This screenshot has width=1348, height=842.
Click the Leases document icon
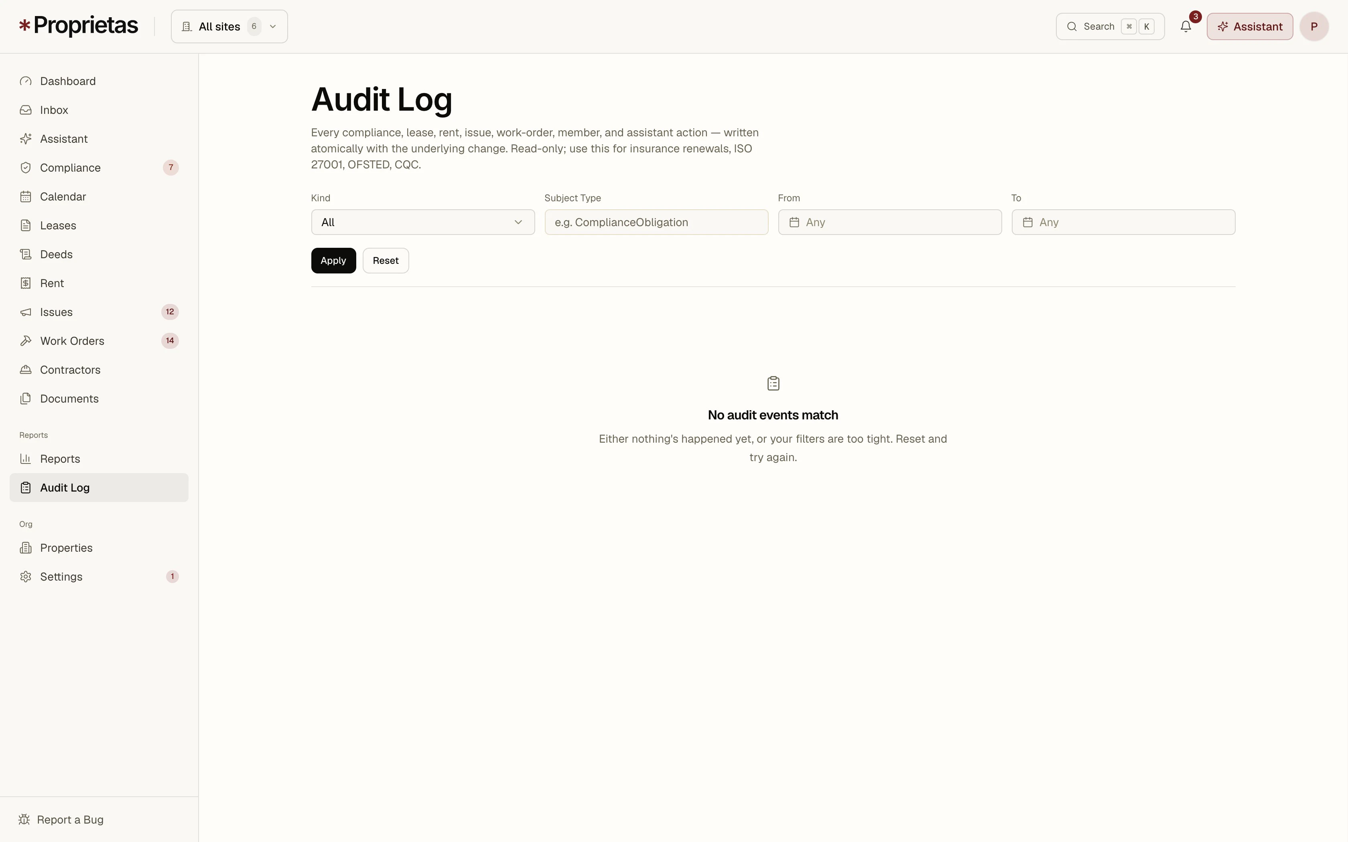pos(26,225)
